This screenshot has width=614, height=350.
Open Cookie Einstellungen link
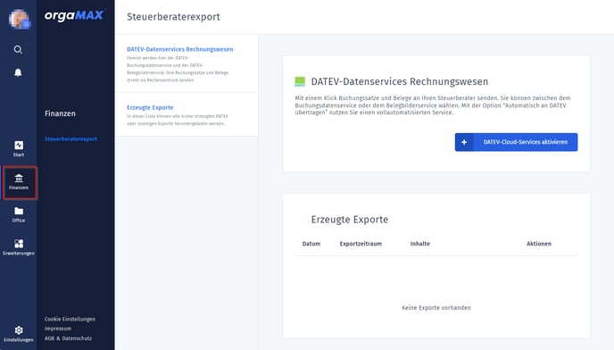pyautogui.click(x=70, y=319)
